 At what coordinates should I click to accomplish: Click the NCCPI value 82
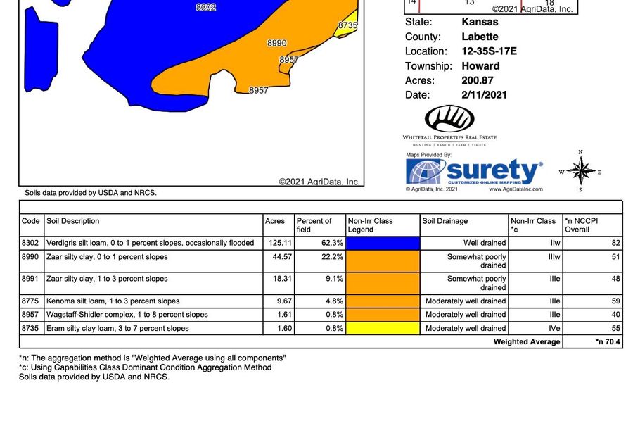(x=615, y=243)
